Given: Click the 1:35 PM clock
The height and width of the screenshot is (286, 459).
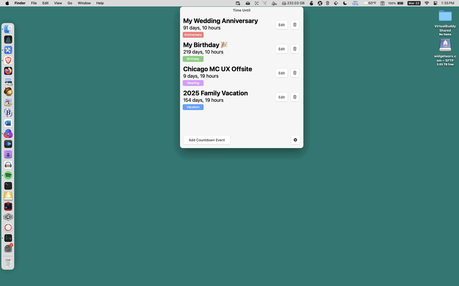Looking at the screenshot, I should click(x=448, y=3).
